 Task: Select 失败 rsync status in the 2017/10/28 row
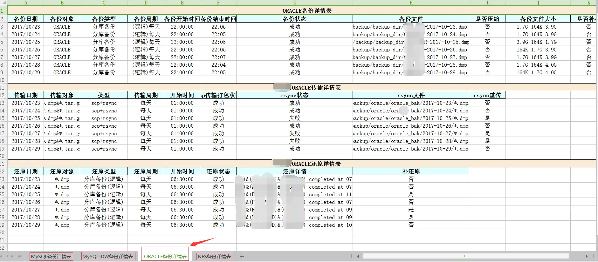pyautogui.click(x=295, y=141)
